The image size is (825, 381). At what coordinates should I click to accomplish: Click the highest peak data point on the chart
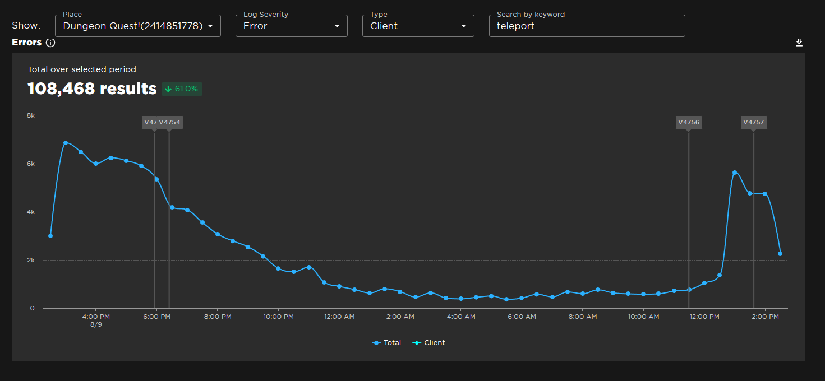click(x=66, y=143)
